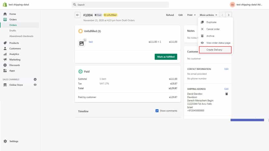
Task: Click the Refund button
Action: tap(170, 15)
